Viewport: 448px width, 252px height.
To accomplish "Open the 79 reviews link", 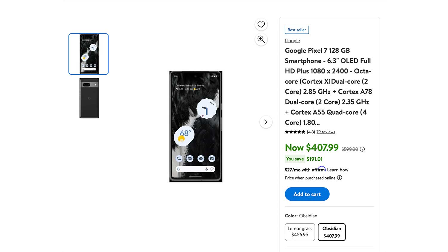I will (326, 132).
